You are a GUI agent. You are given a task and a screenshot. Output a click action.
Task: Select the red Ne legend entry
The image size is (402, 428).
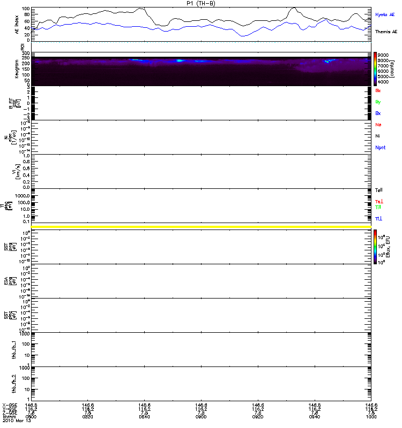tap(378, 125)
